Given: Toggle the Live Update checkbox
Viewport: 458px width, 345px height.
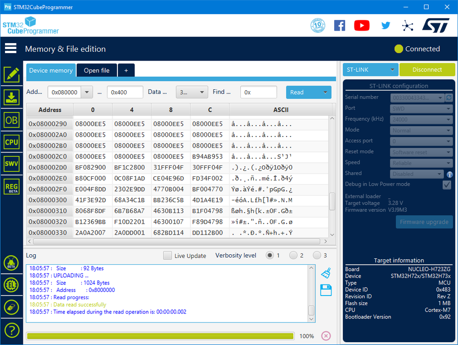Looking at the screenshot, I should [x=168, y=255].
